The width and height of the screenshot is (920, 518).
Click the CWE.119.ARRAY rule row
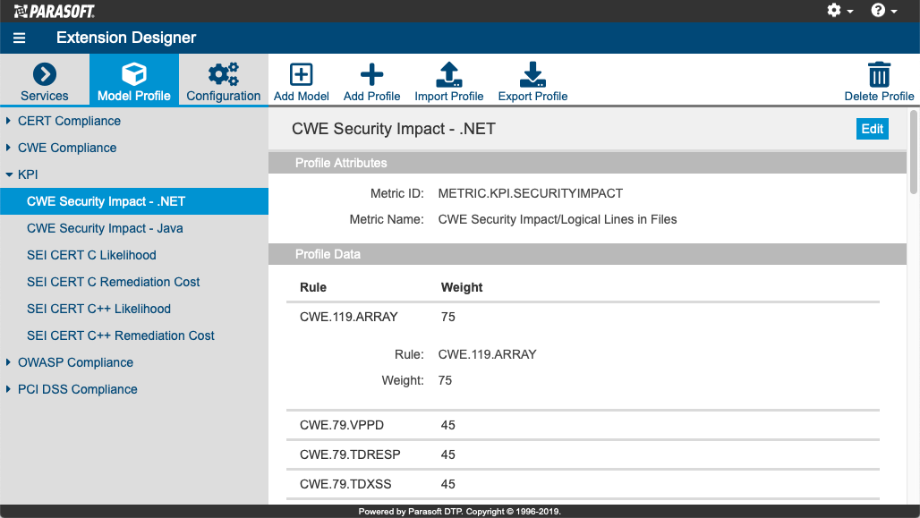[x=583, y=317]
